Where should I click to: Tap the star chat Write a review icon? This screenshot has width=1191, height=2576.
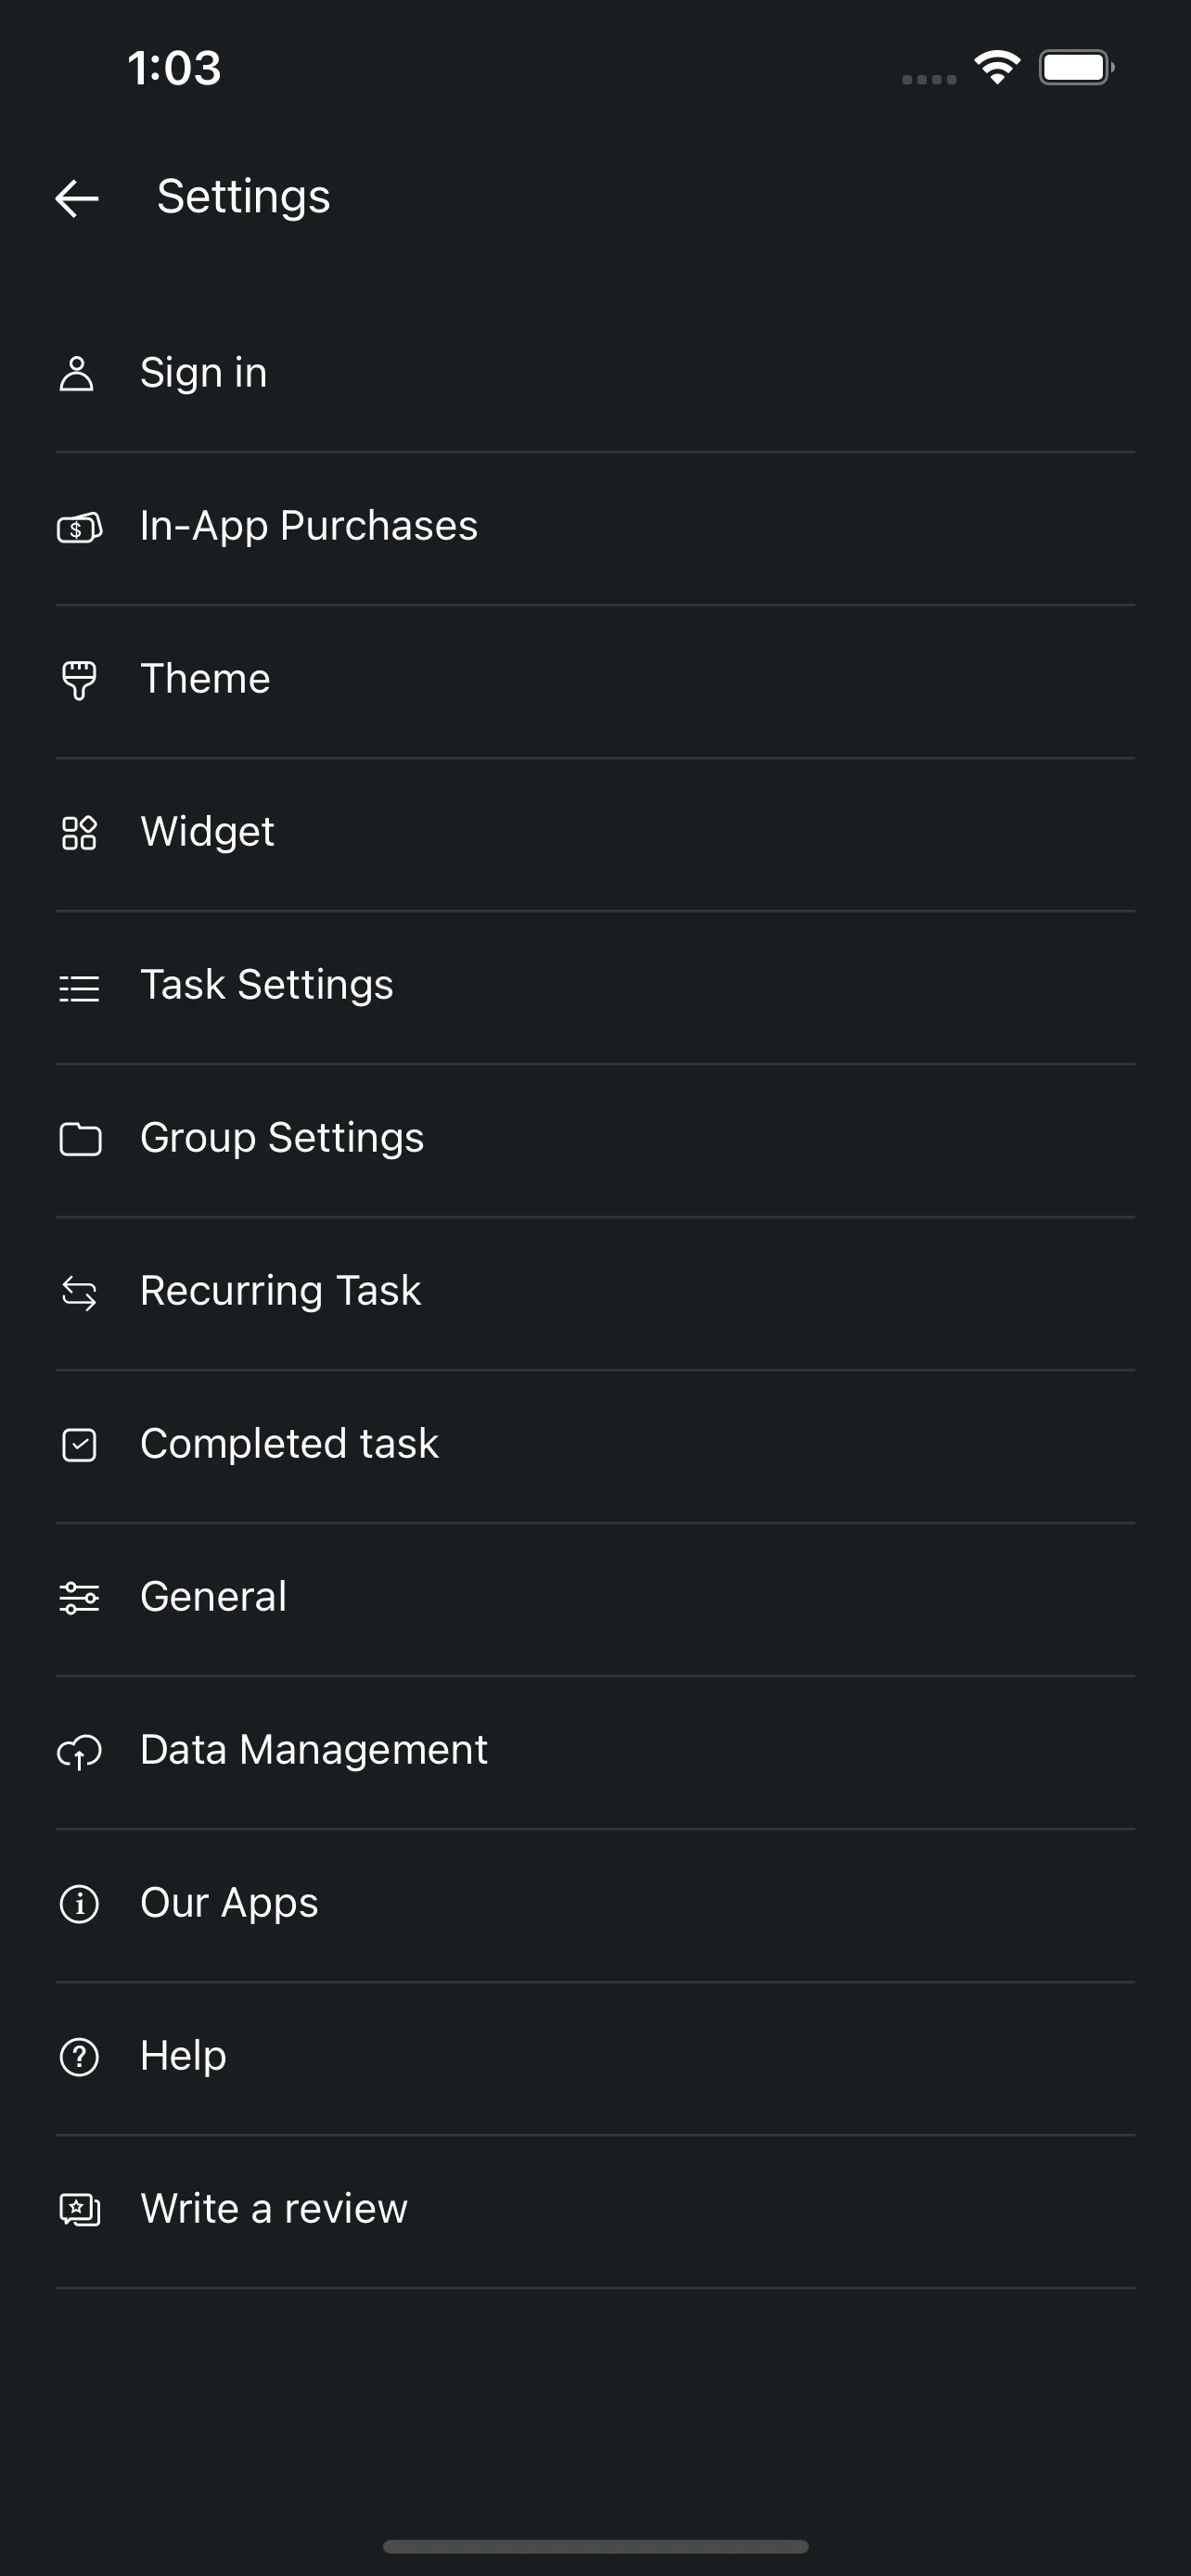pos(80,2210)
